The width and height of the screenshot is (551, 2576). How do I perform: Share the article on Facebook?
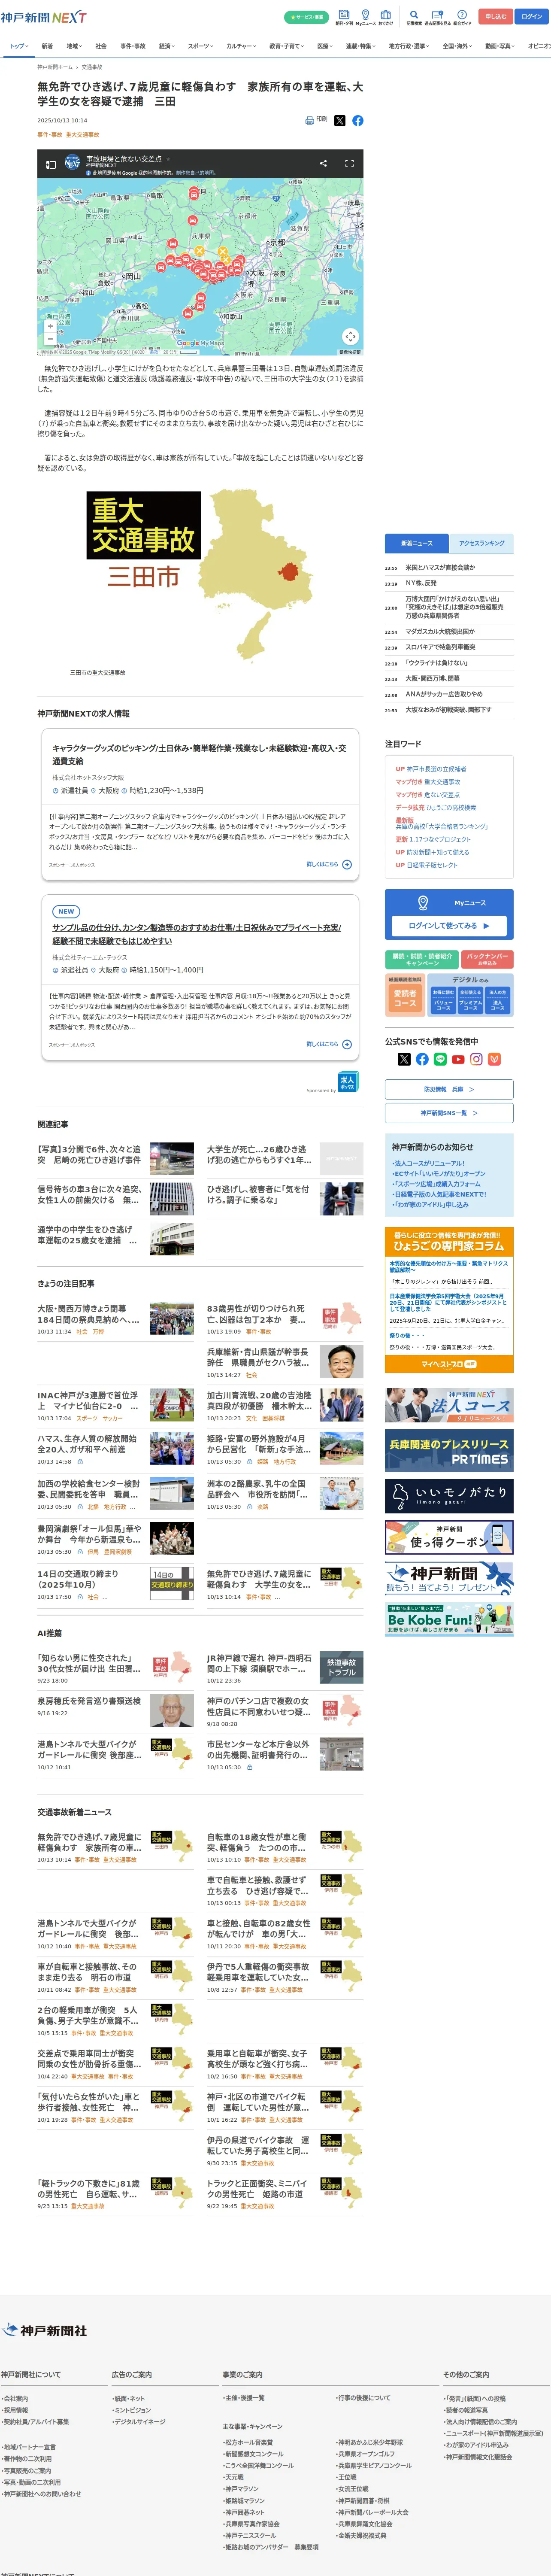click(x=358, y=120)
